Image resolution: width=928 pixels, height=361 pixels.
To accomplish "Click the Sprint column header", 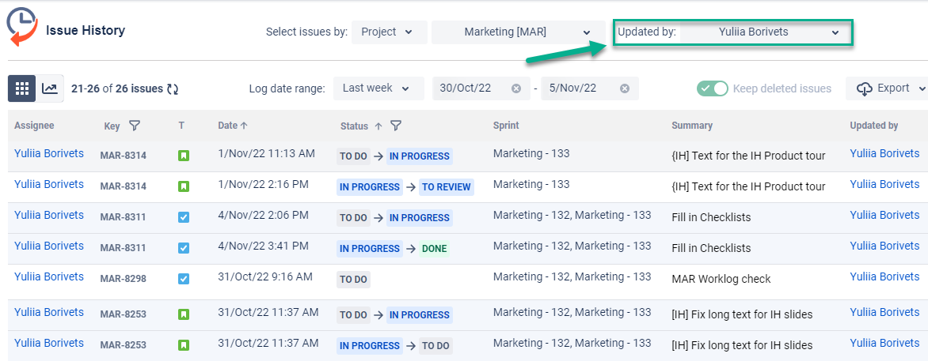I will coord(506,126).
